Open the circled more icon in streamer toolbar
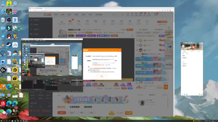The width and height of the screenshot is (218, 122). [x=147, y=21]
